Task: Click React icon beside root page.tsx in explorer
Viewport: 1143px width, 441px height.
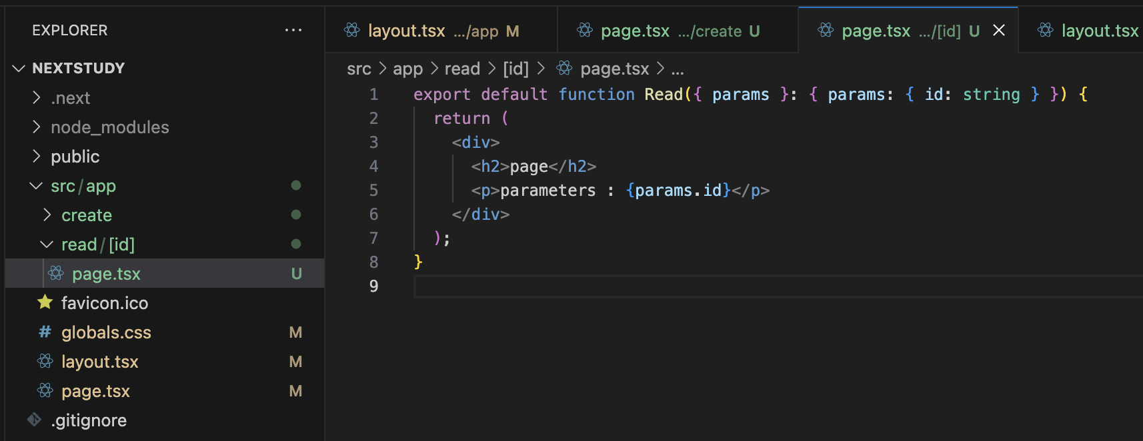Action: (45, 390)
